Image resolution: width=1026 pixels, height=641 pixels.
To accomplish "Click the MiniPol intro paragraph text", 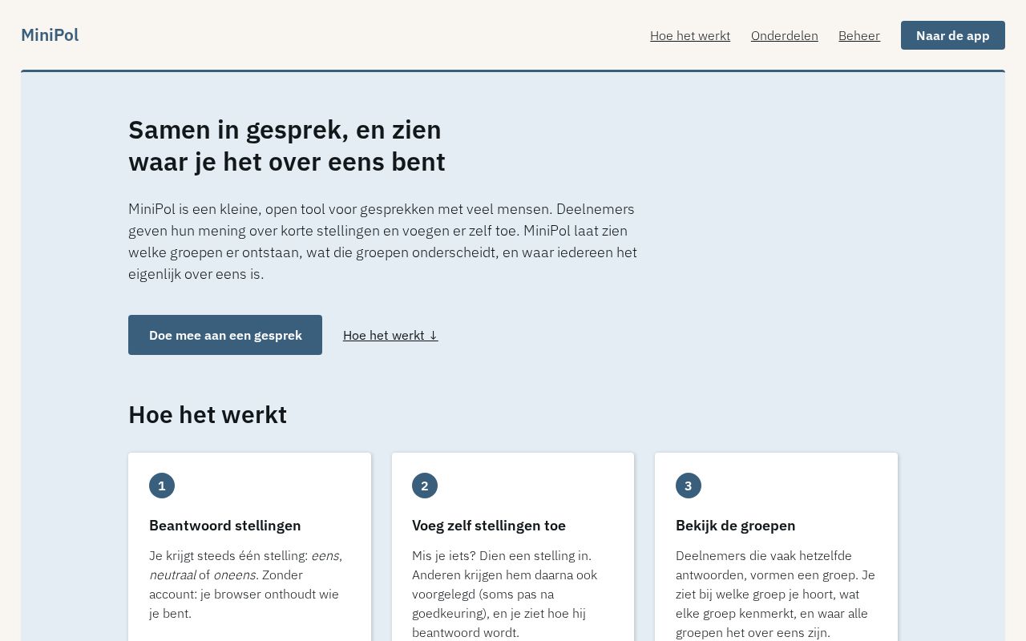I will 383,241.
